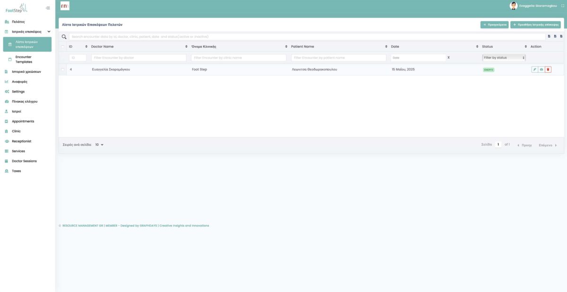This screenshot has height=292, width=567.
Task: Click the Προσθήκη ιατρικής επίσκεψης button
Action: click(535, 25)
